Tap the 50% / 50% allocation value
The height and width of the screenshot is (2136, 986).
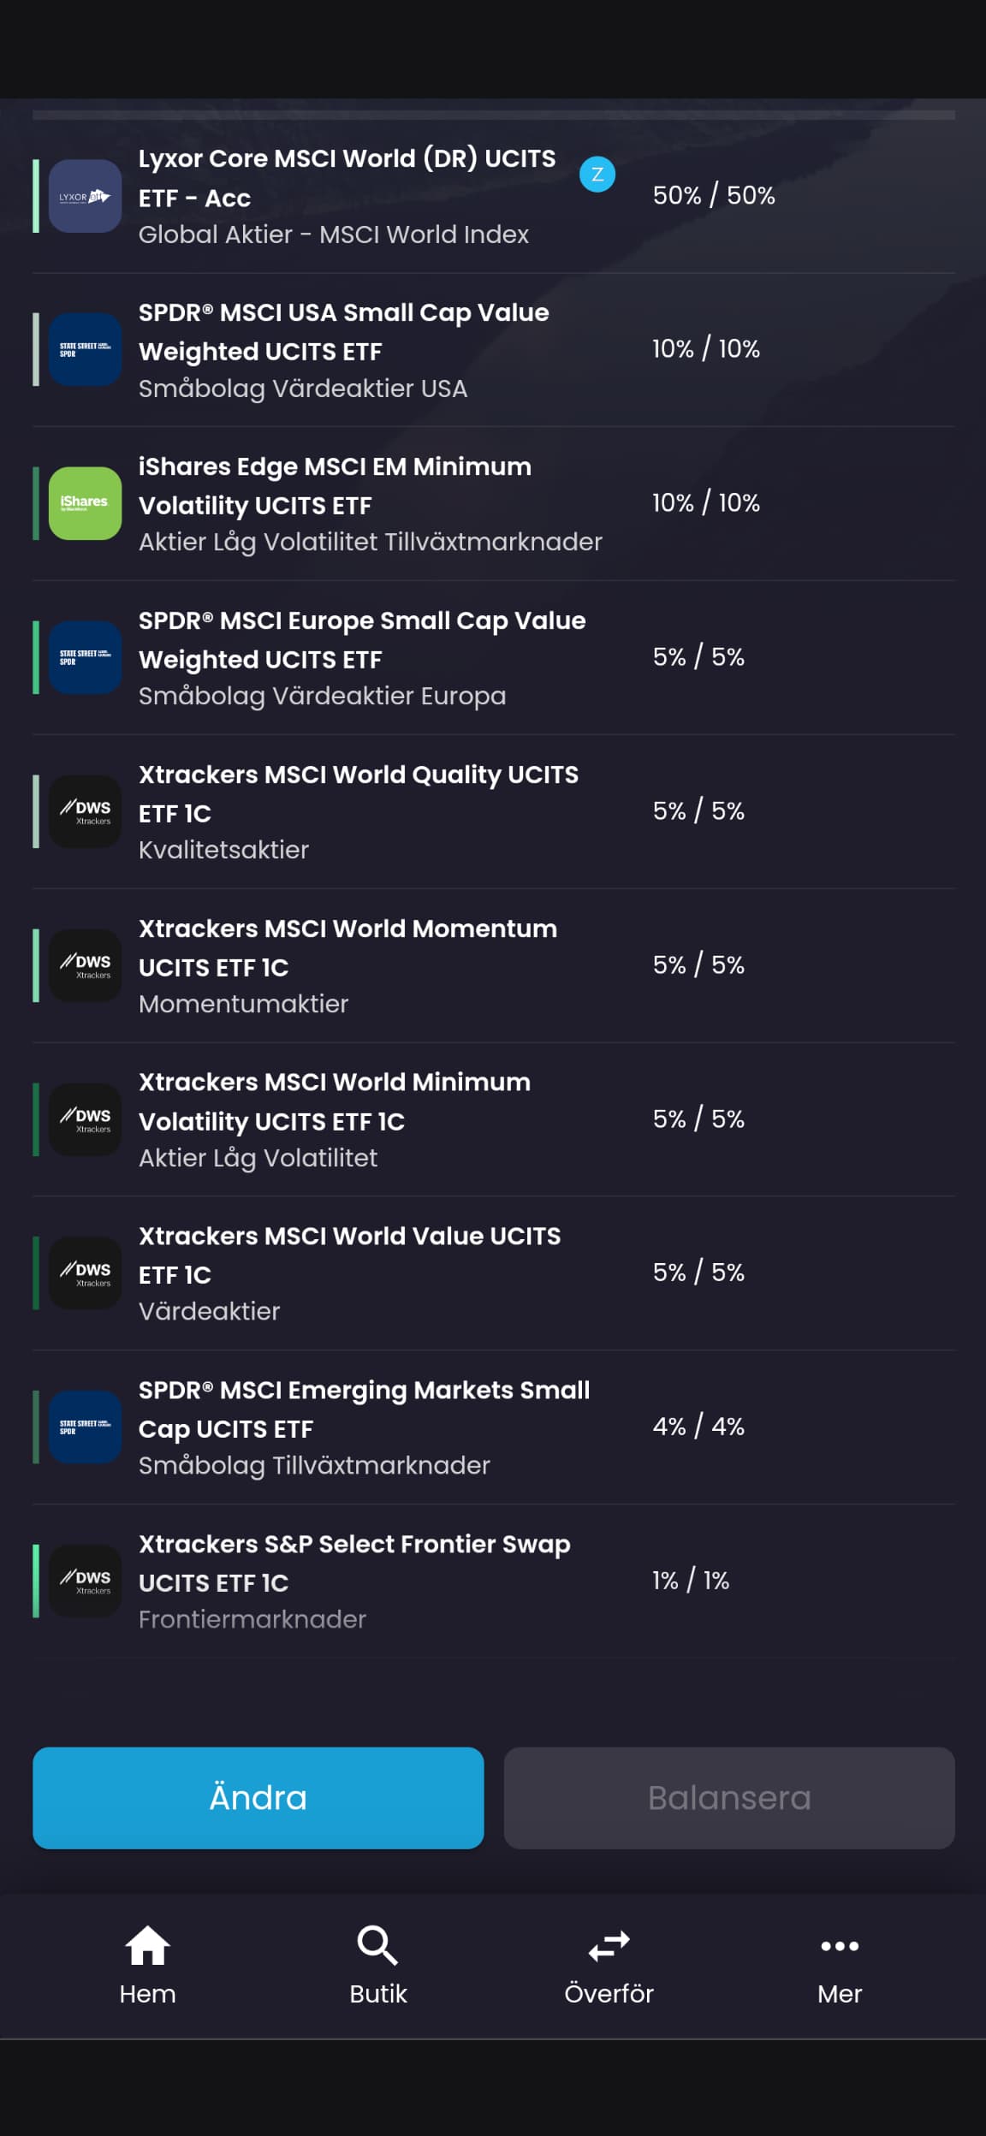click(714, 196)
